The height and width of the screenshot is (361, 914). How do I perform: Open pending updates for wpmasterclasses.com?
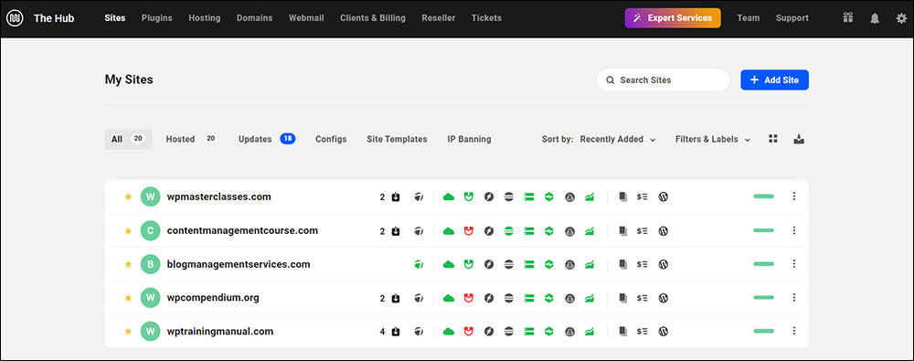coord(390,197)
